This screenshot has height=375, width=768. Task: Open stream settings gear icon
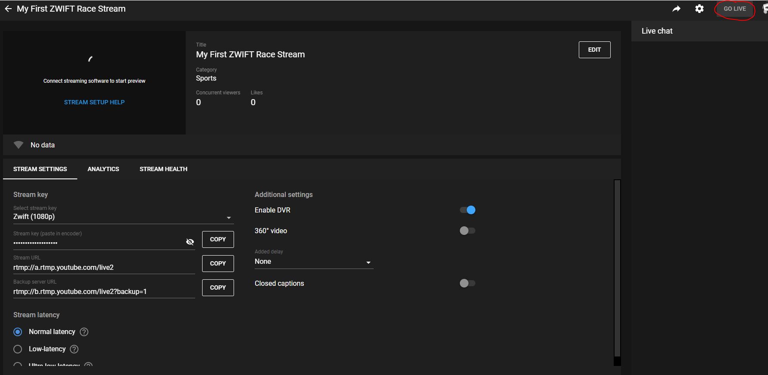699,9
